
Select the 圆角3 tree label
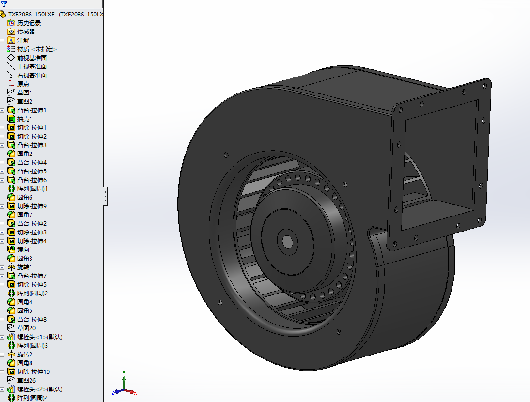click(25, 259)
